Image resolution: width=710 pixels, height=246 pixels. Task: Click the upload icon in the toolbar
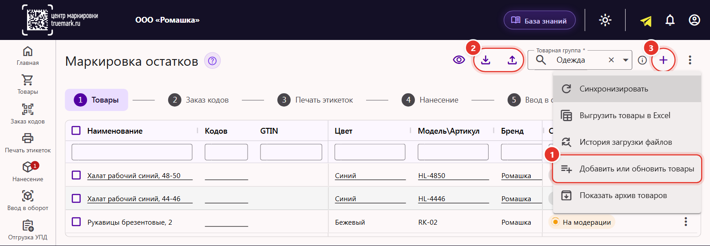coord(512,60)
